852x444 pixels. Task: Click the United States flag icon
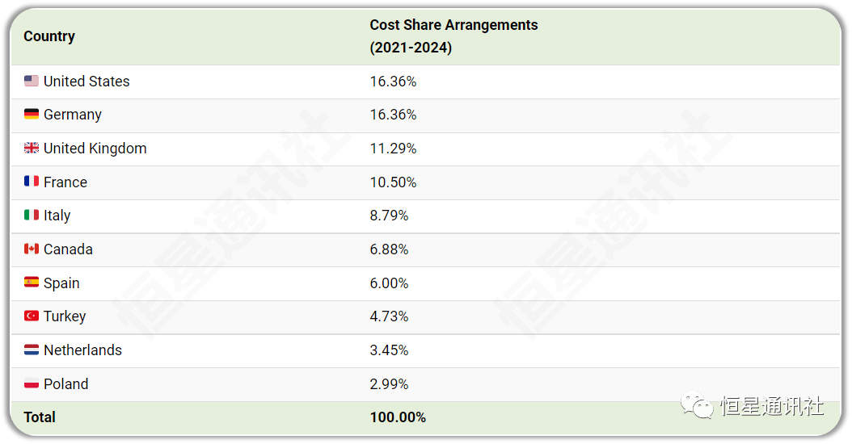coord(32,81)
